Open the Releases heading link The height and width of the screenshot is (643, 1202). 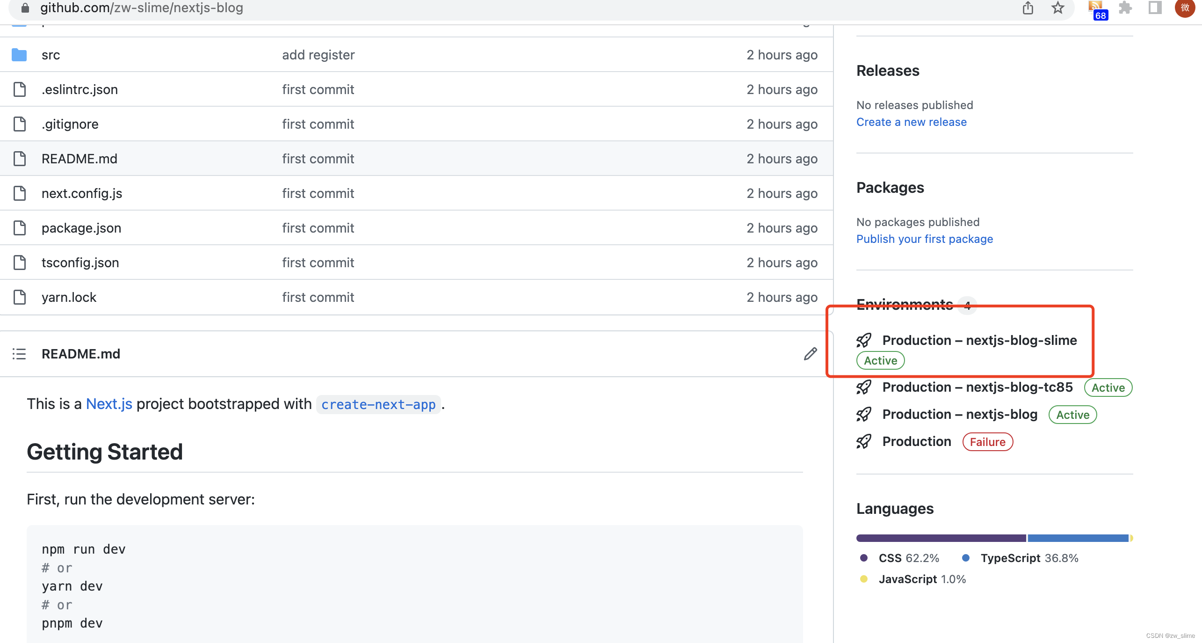[x=888, y=71]
